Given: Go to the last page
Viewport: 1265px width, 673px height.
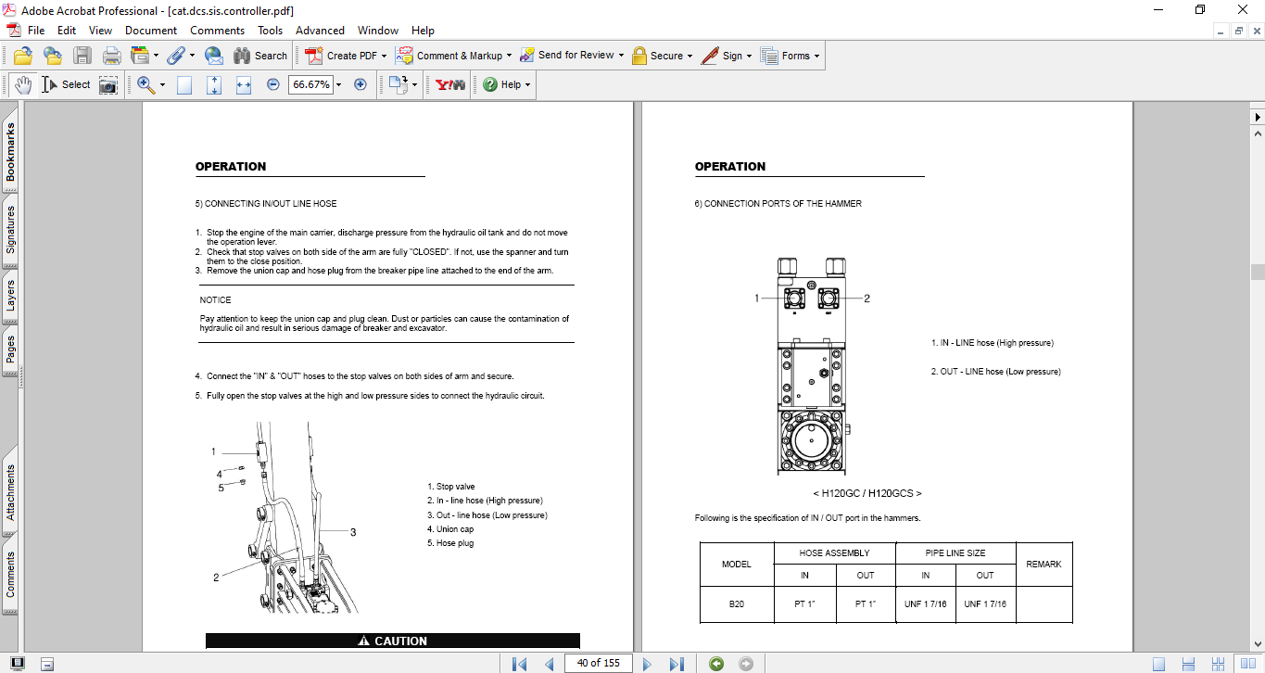Looking at the screenshot, I should (677, 664).
